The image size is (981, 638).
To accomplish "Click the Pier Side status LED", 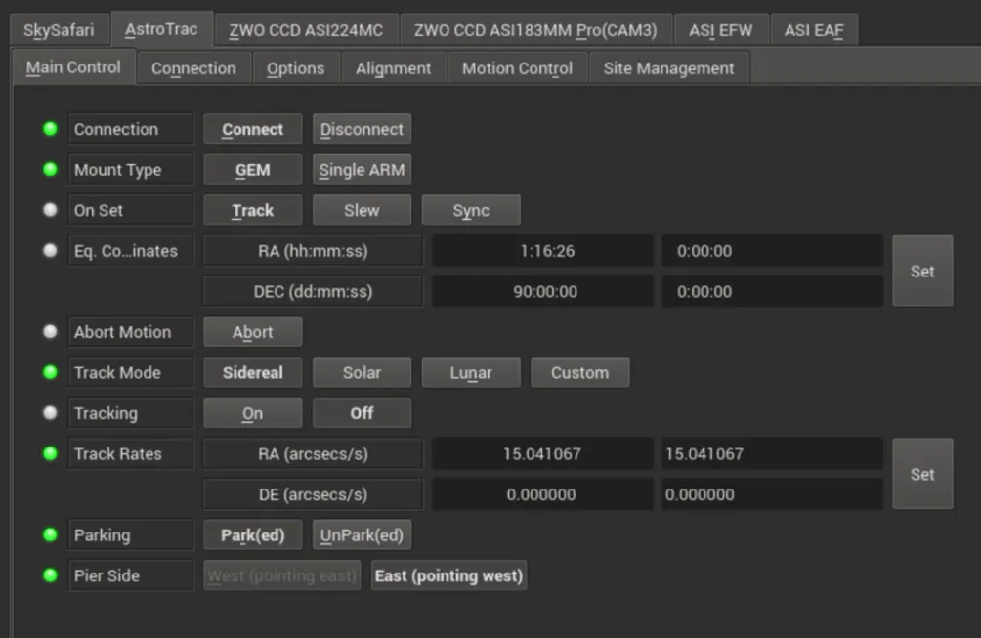I will (x=50, y=575).
